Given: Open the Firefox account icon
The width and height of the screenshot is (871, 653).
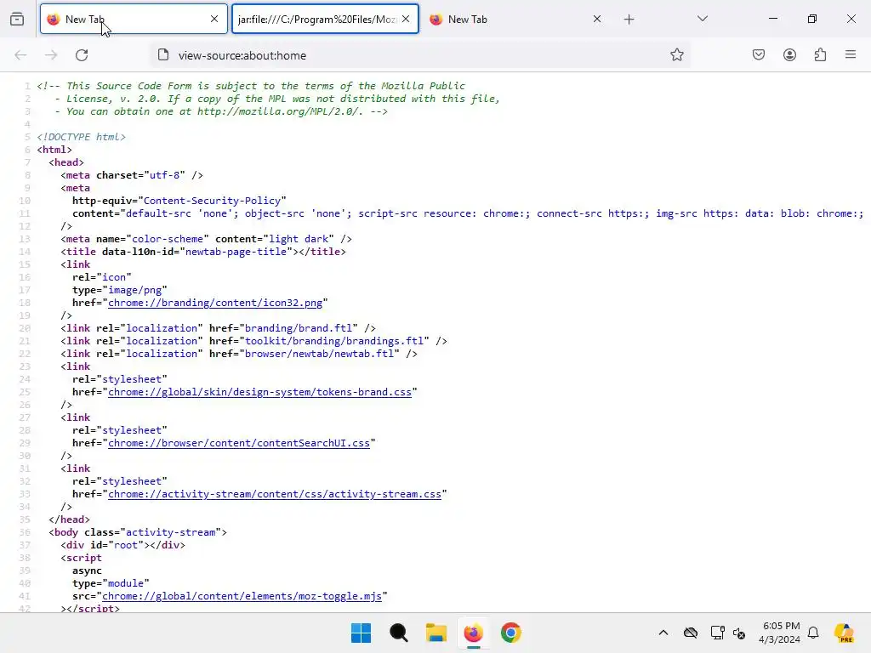Looking at the screenshot, I should pos(789,55).
